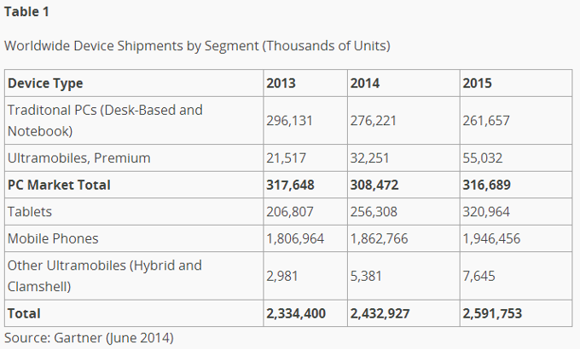
Task: Click the '2013' column header
Action: (281, 83)
